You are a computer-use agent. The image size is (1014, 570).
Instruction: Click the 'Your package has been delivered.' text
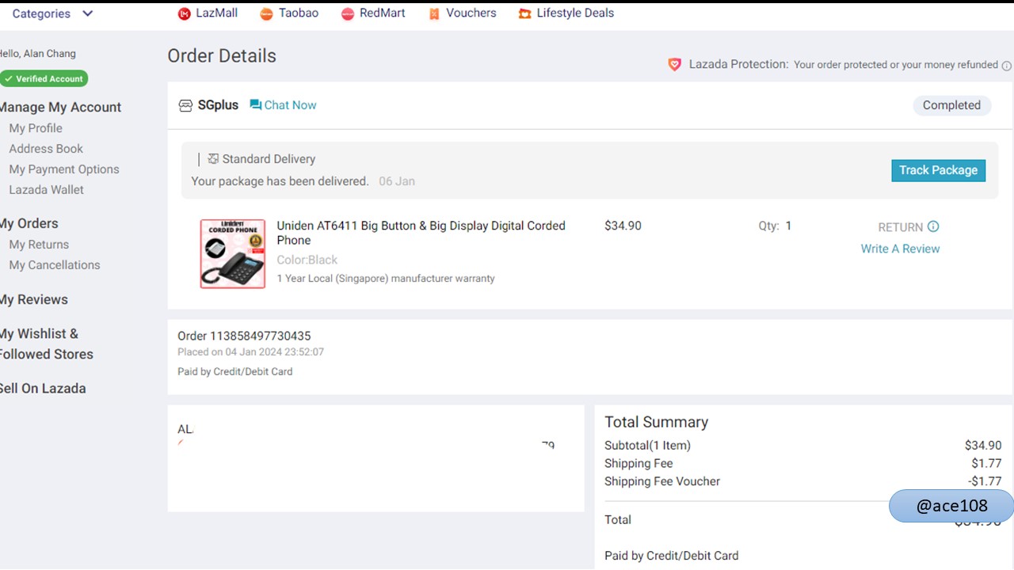(x=280, y=181)
